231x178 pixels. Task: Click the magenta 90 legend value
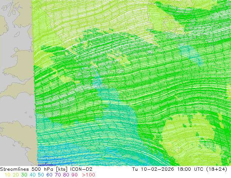75,175
